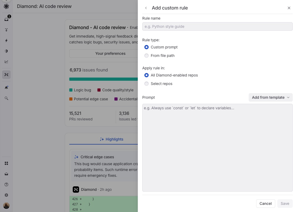
Task: Click the maroon Code quality/style swatch
Action: click(99, 90)
